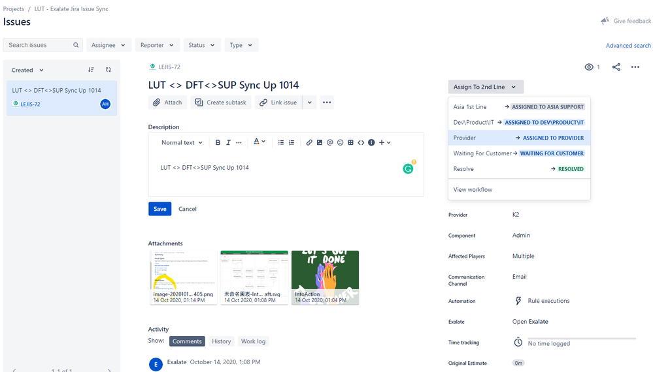The height and width of the screenshot is (372, 653).
Task: Click the share issue icon
Action: [616, 67]
